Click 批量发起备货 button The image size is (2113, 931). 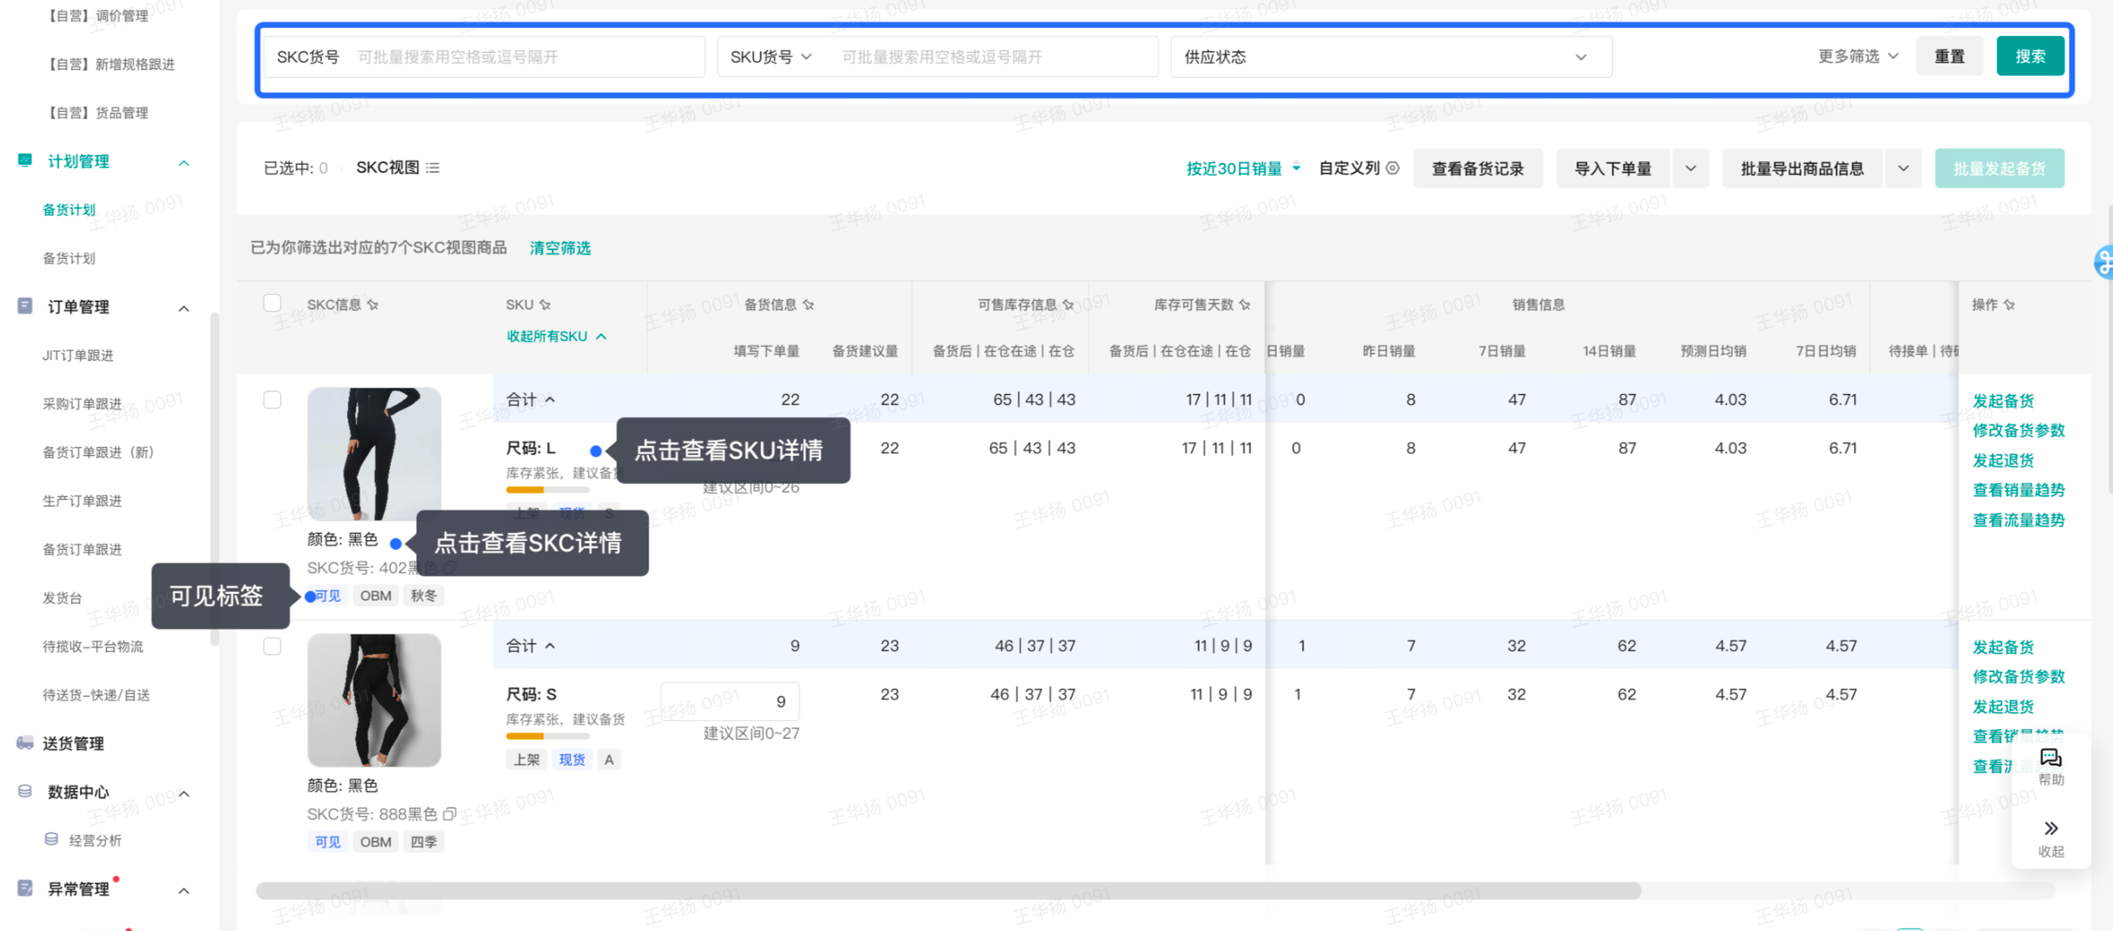(1999, 168)
